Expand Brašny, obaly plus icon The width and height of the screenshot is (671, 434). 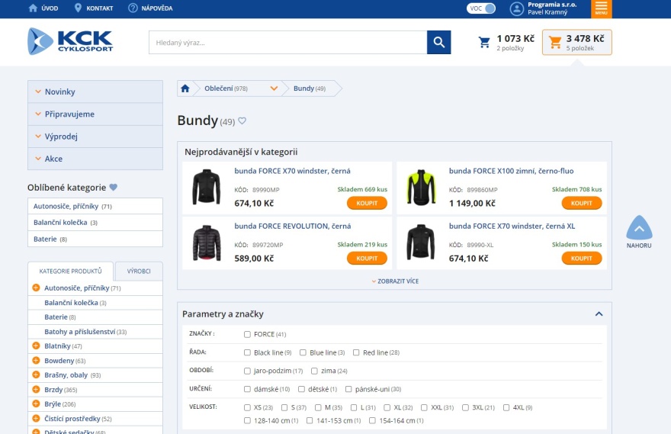36,375
